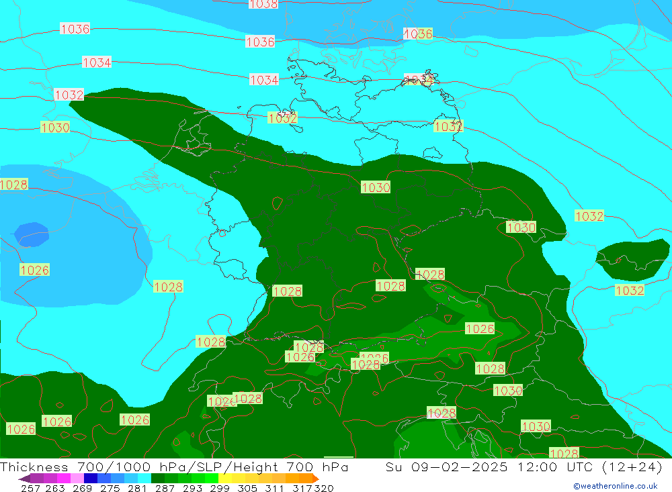The image size is (672, 492).
Task: Click the legend value 269
Action: pos(82,488)
